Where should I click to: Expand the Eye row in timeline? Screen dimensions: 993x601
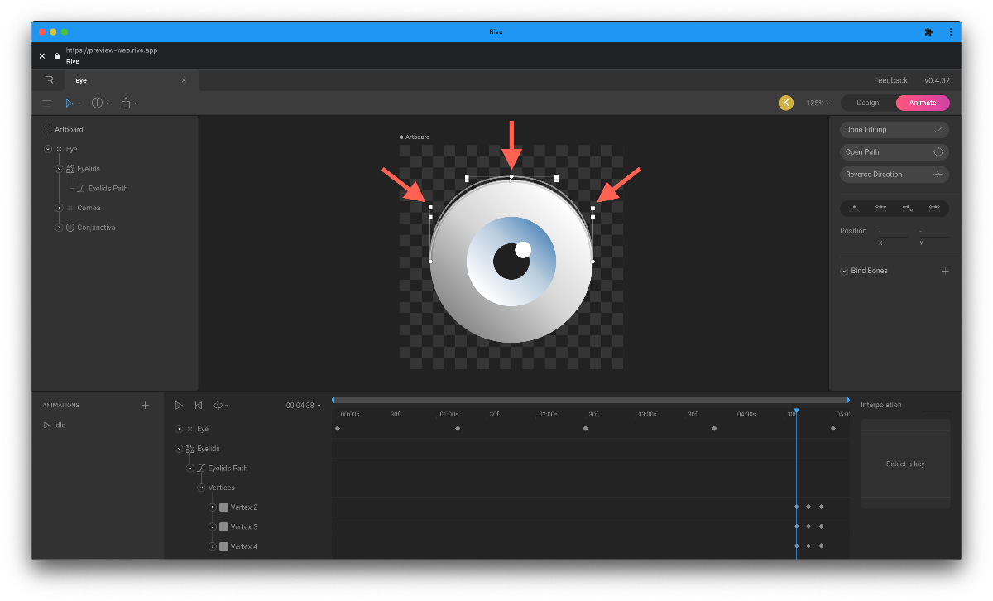[x=179, y=429]
